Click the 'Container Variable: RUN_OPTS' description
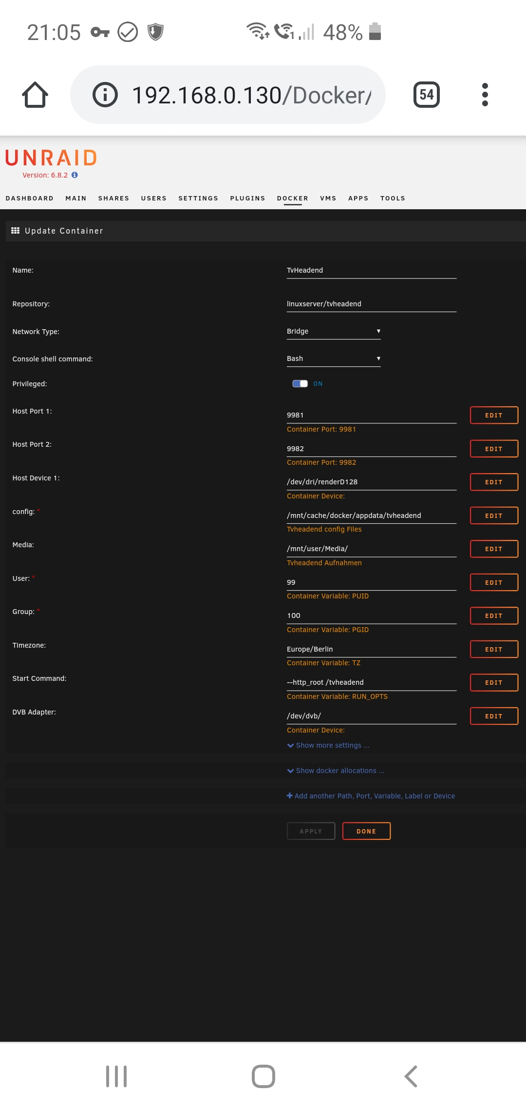This screenshot has height=1112, width=526. [x=337, y=696]
